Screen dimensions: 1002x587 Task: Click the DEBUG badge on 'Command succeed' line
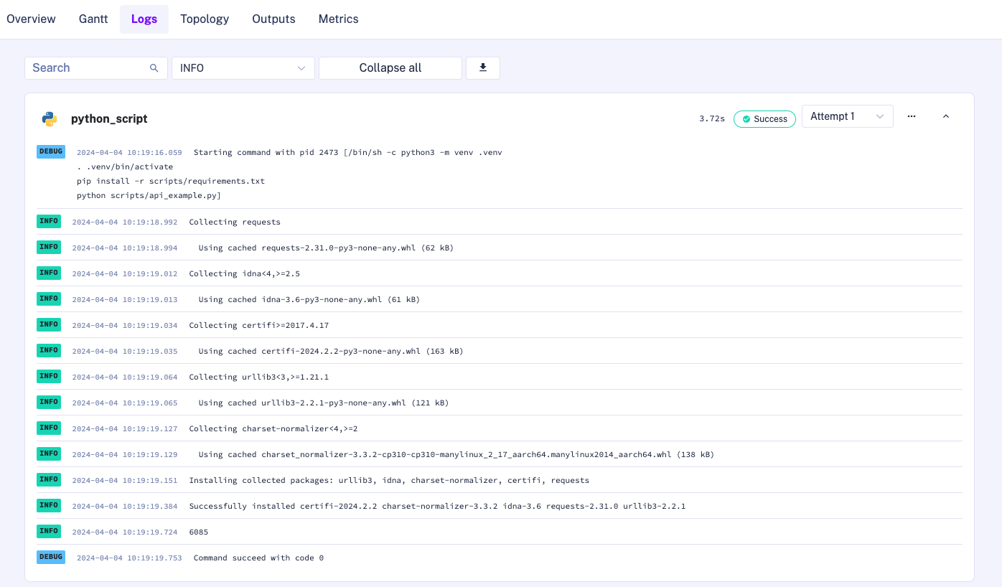pyautogui.click(x=50, y=557)
